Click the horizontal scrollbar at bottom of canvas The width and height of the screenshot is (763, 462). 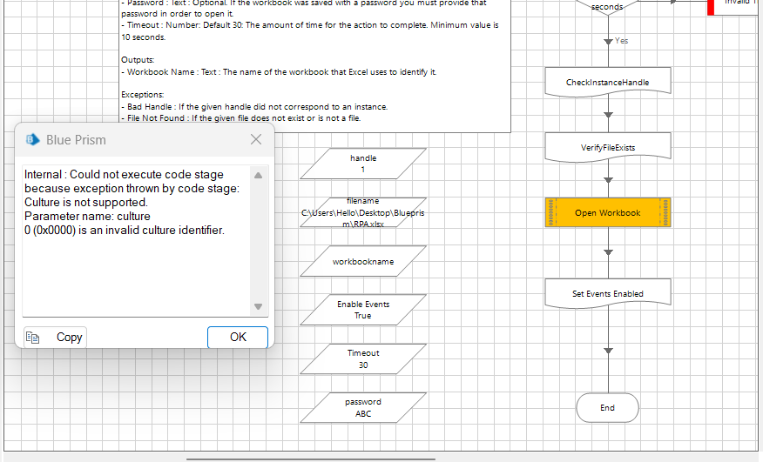[x=310, y=459]
